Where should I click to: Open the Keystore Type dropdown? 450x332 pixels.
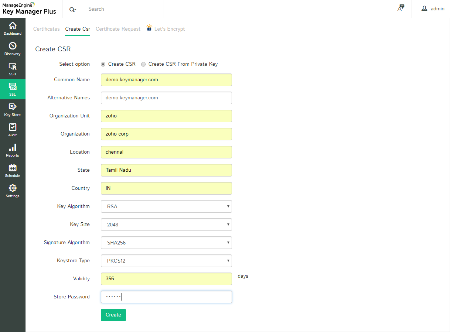166,261
